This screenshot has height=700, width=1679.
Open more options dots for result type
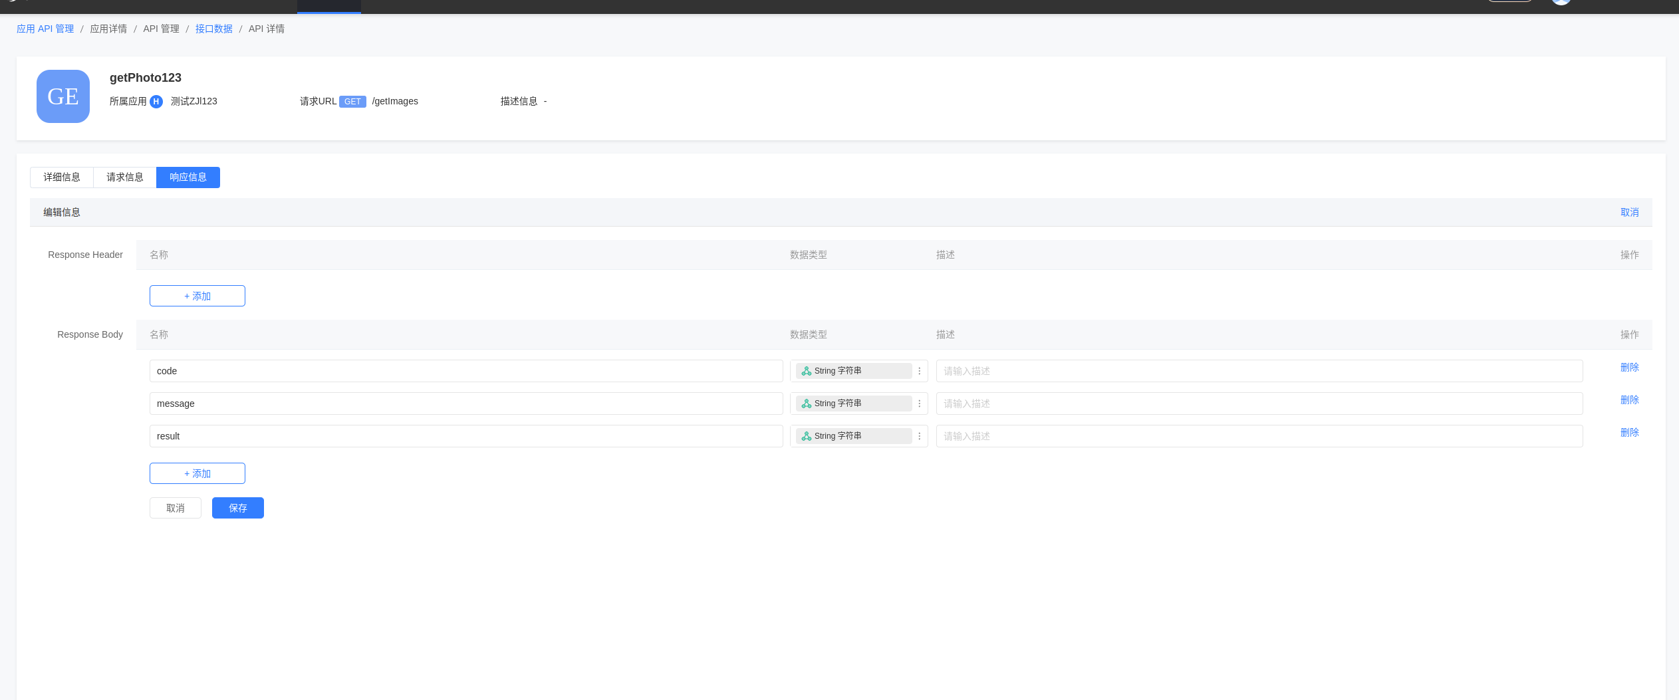pos(920,436)
